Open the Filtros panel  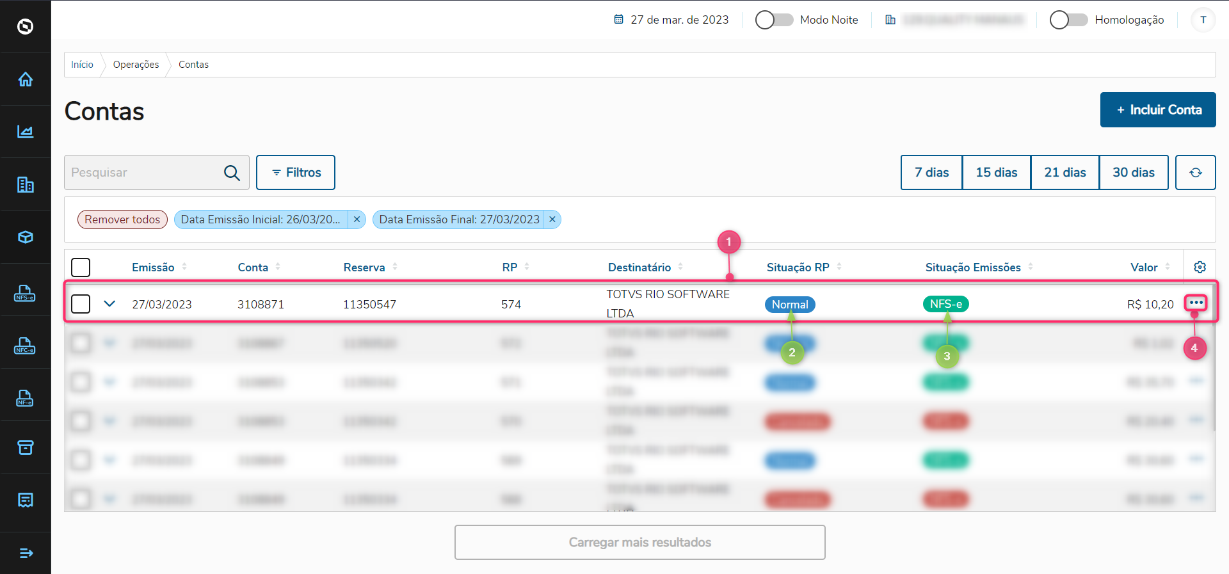pos(296,172)
